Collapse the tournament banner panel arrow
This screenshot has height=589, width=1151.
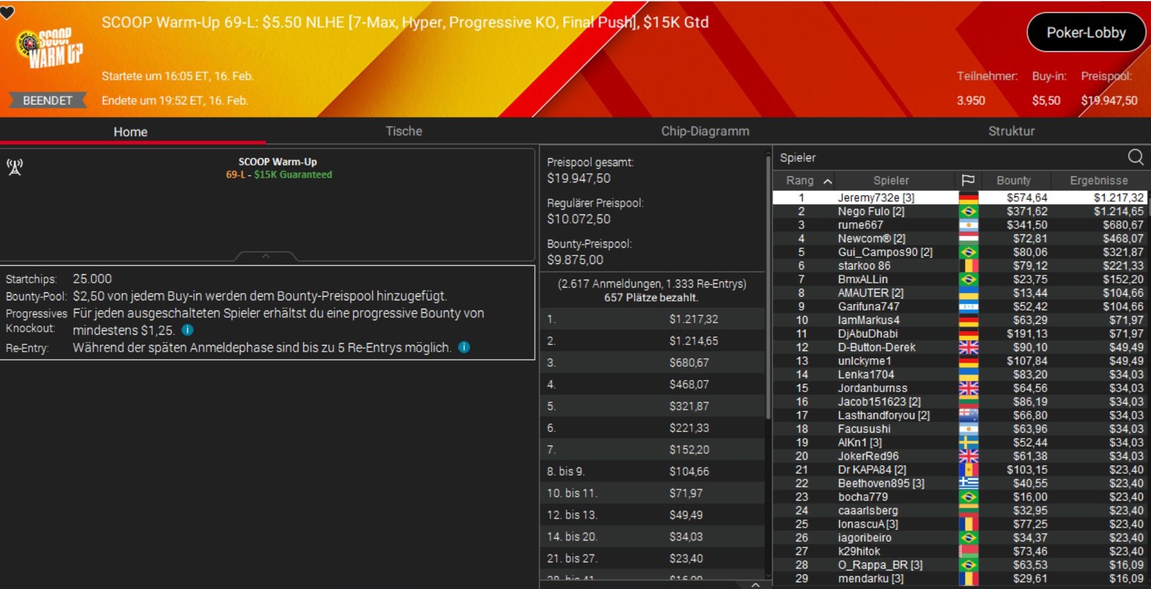(265, 256)
